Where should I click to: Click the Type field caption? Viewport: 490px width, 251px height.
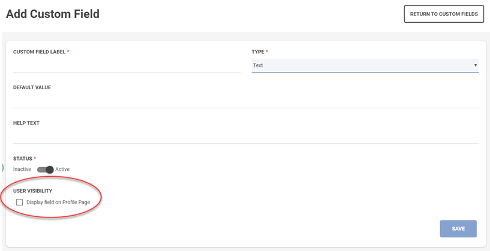click(258, 52)
